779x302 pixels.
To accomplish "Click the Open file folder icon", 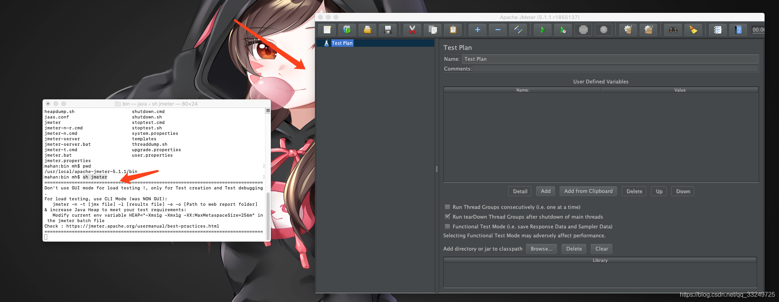I will [x=367, y=30].
